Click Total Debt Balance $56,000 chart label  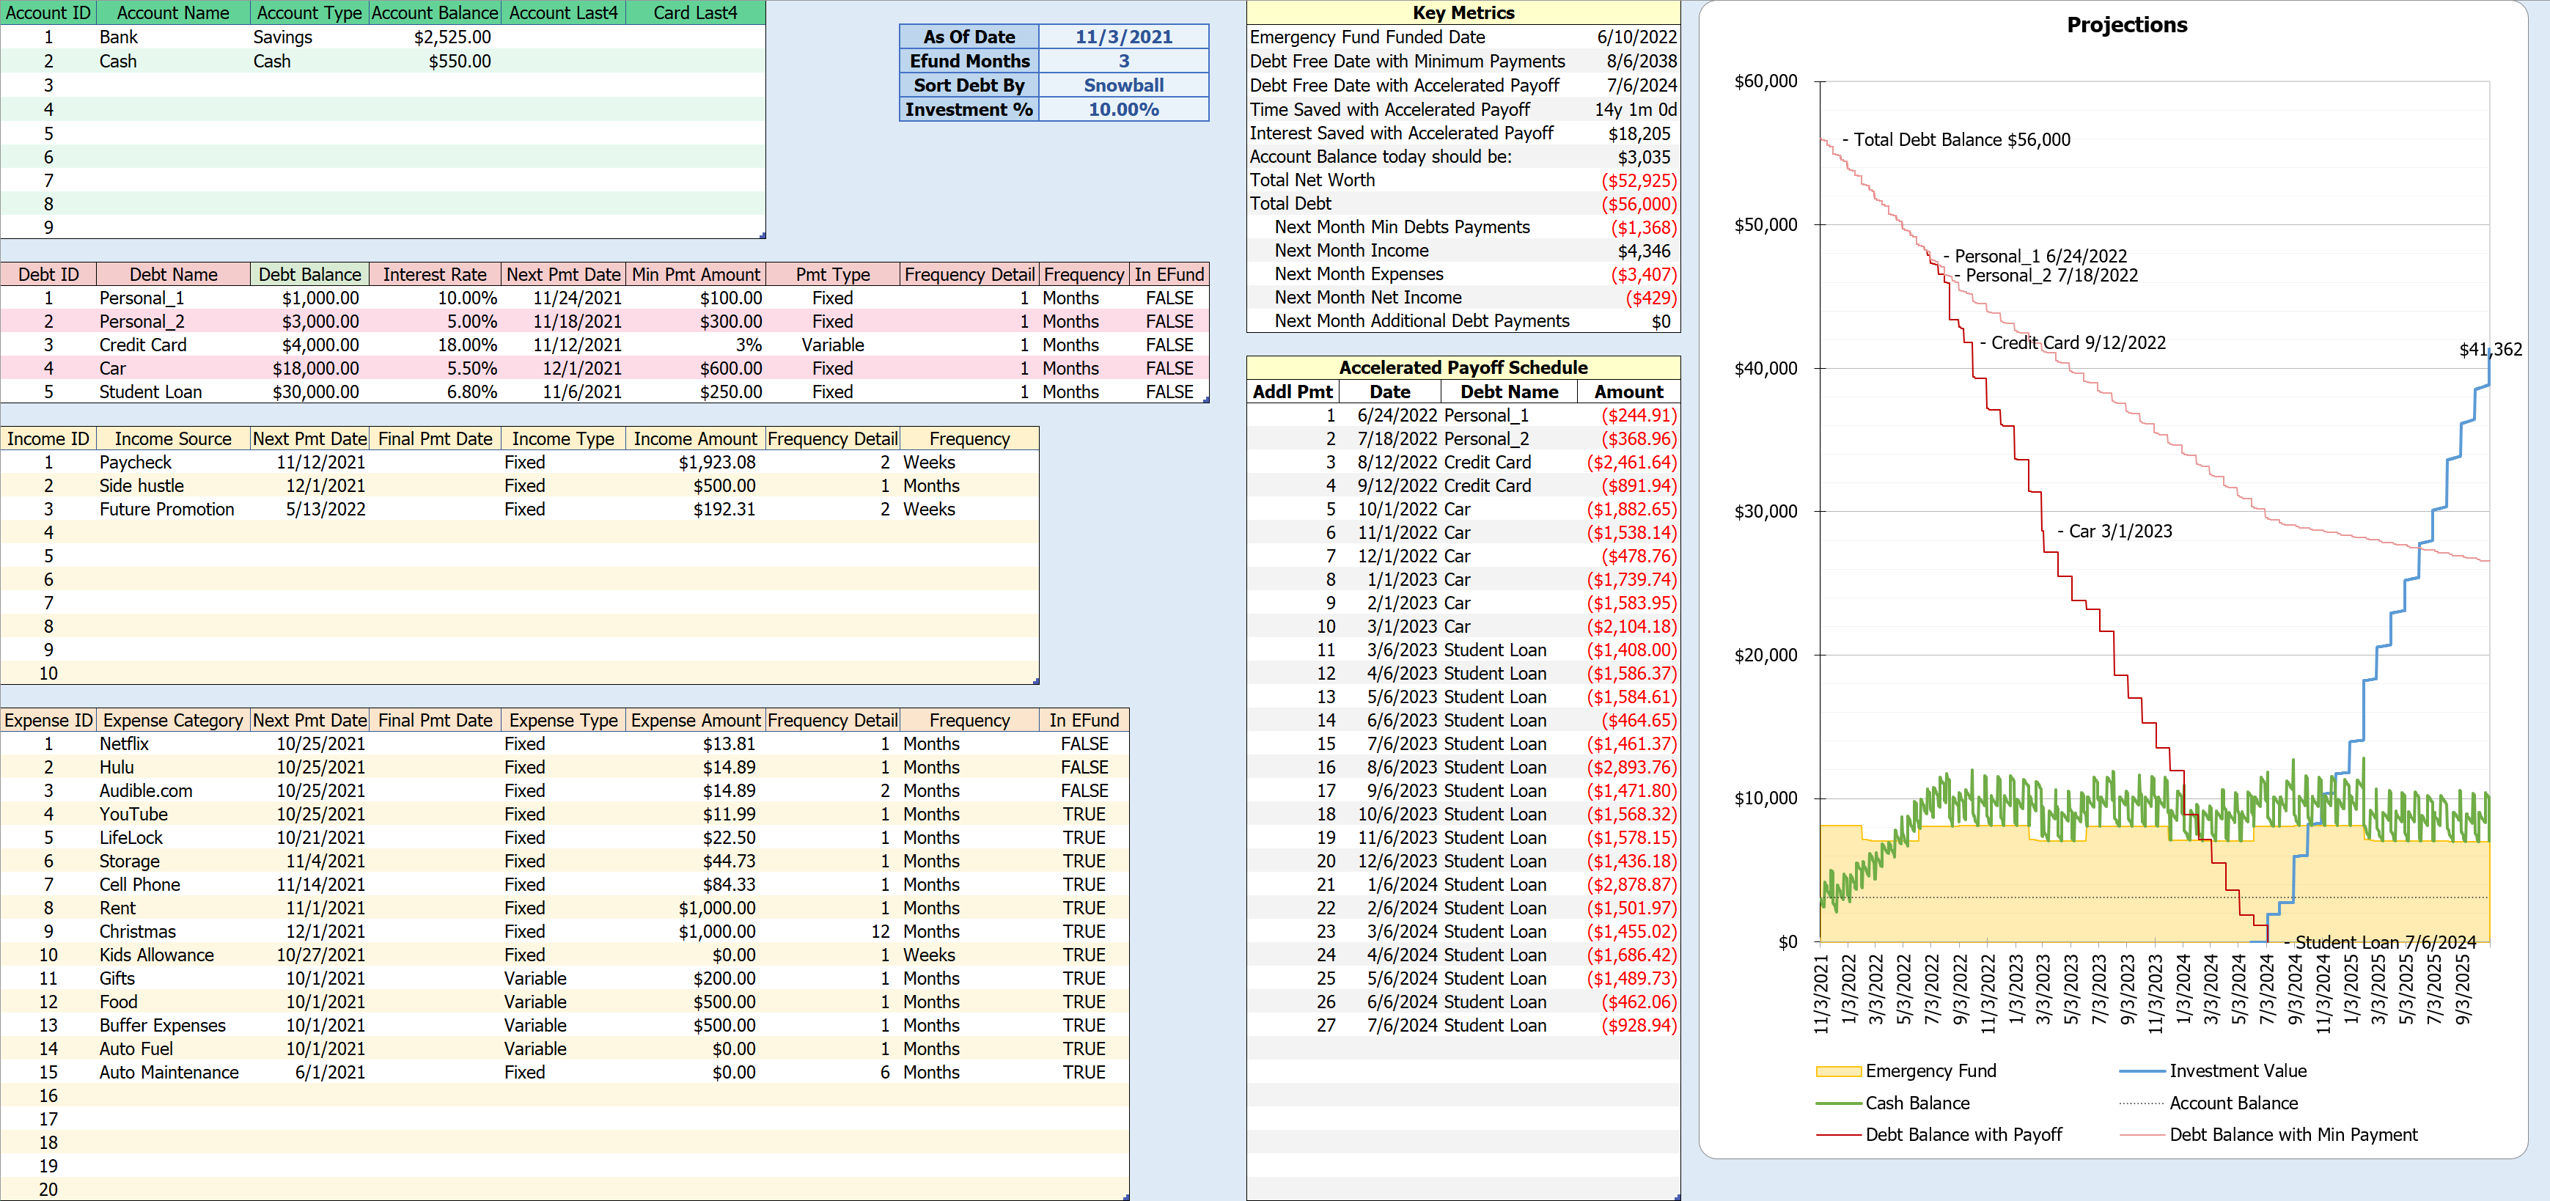coord(1956,139)
